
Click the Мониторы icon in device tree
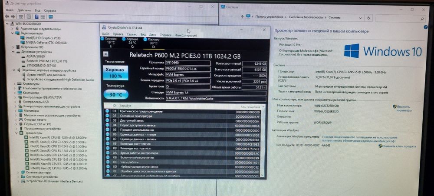[20, 111]
